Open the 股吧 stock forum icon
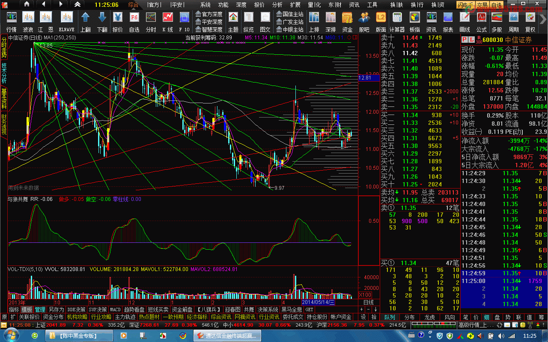Viewport: 548px width, 342px height. pyautogui.click(x=364, y=18)
